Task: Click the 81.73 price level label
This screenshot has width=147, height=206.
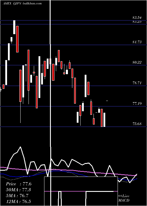Action: [137, 42]
